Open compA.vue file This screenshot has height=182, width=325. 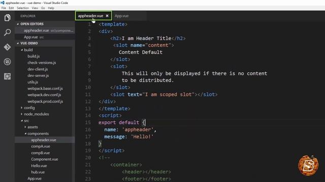point(41,146)
